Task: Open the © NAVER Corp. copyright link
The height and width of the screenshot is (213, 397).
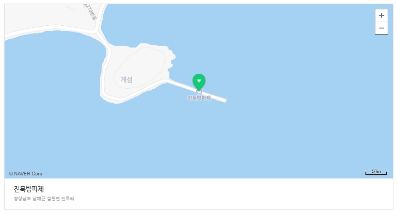Action: pyautogui.click(x=26, y=174)
